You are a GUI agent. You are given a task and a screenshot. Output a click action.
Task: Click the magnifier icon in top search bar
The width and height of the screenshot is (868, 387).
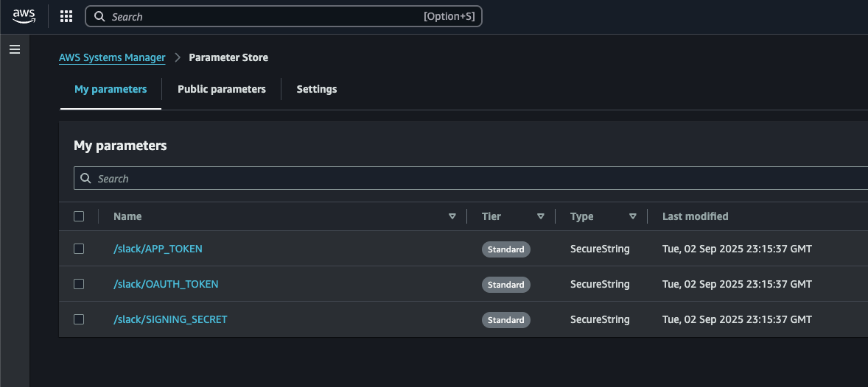(99, 17)
